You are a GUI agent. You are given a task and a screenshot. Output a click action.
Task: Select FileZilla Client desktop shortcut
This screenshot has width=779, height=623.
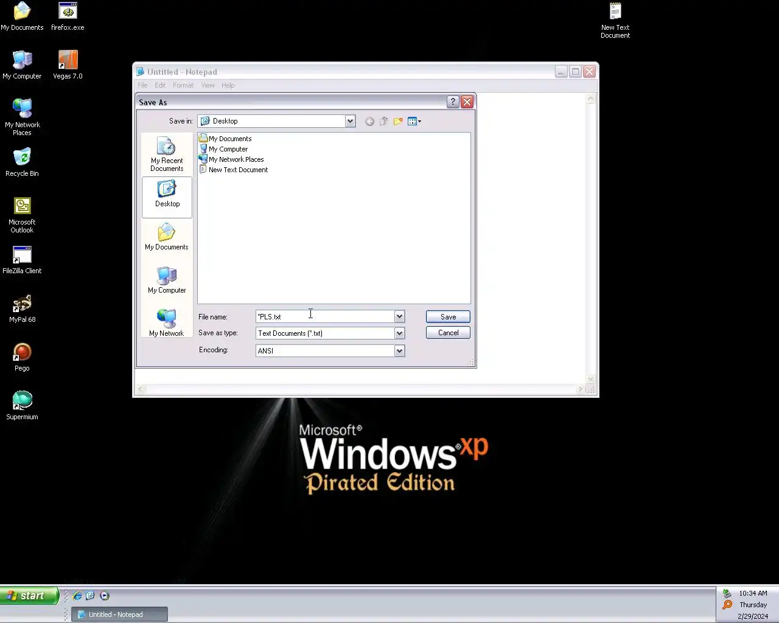click(22, 260)
